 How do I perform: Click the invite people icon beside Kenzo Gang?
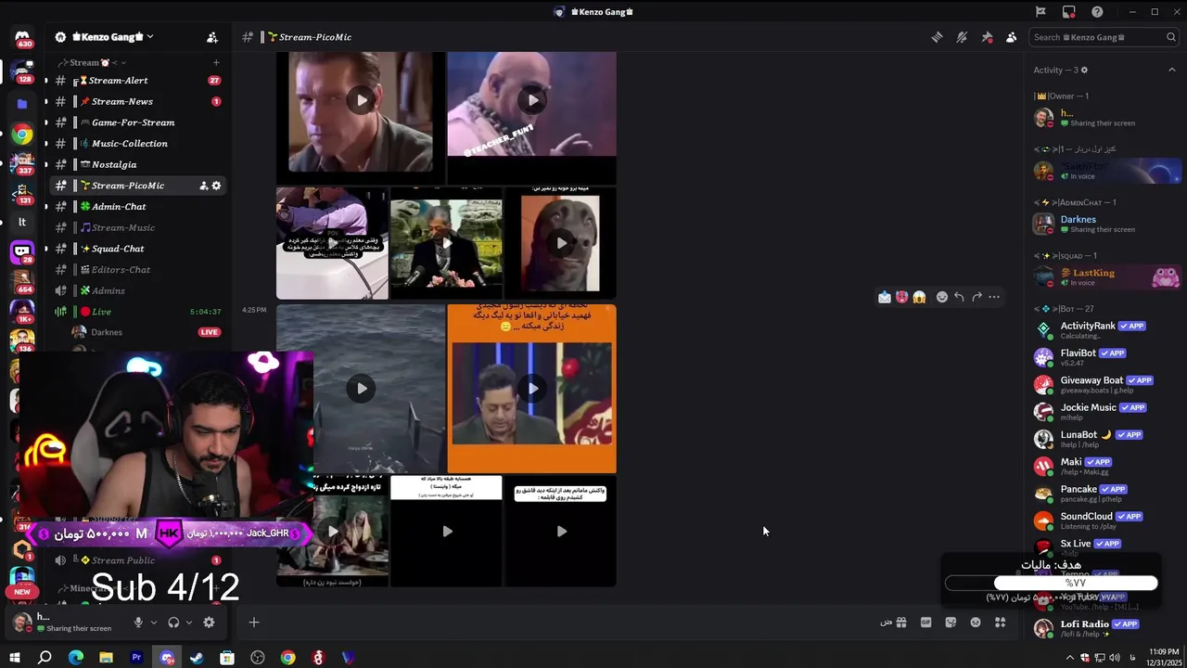tap(212, 37)
